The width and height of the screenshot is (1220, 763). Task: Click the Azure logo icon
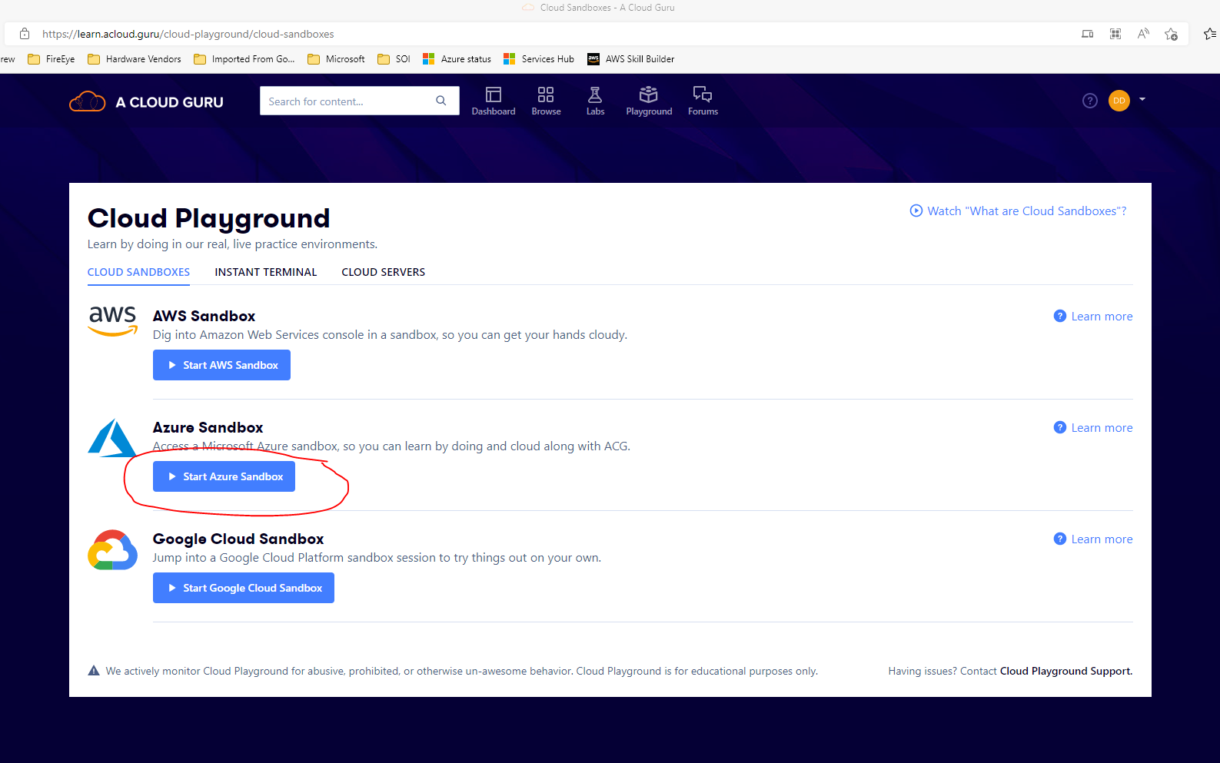point(112,437)
